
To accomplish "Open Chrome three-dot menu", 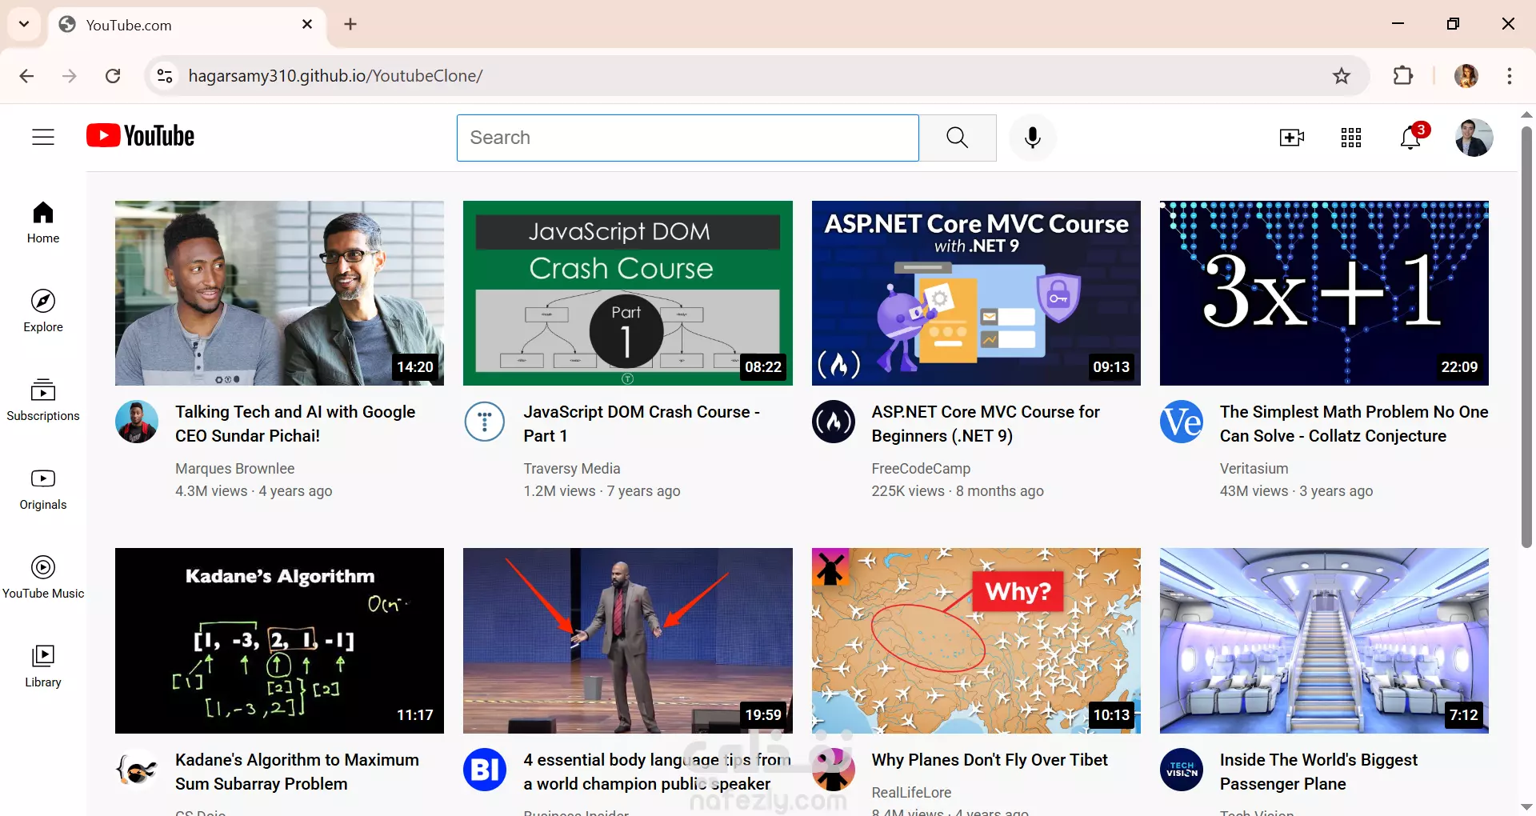I will click(x=1510, y=76).
